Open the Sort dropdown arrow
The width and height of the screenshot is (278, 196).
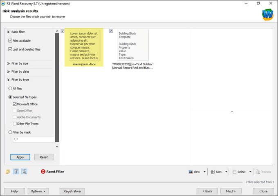click(x=226, y=172)
